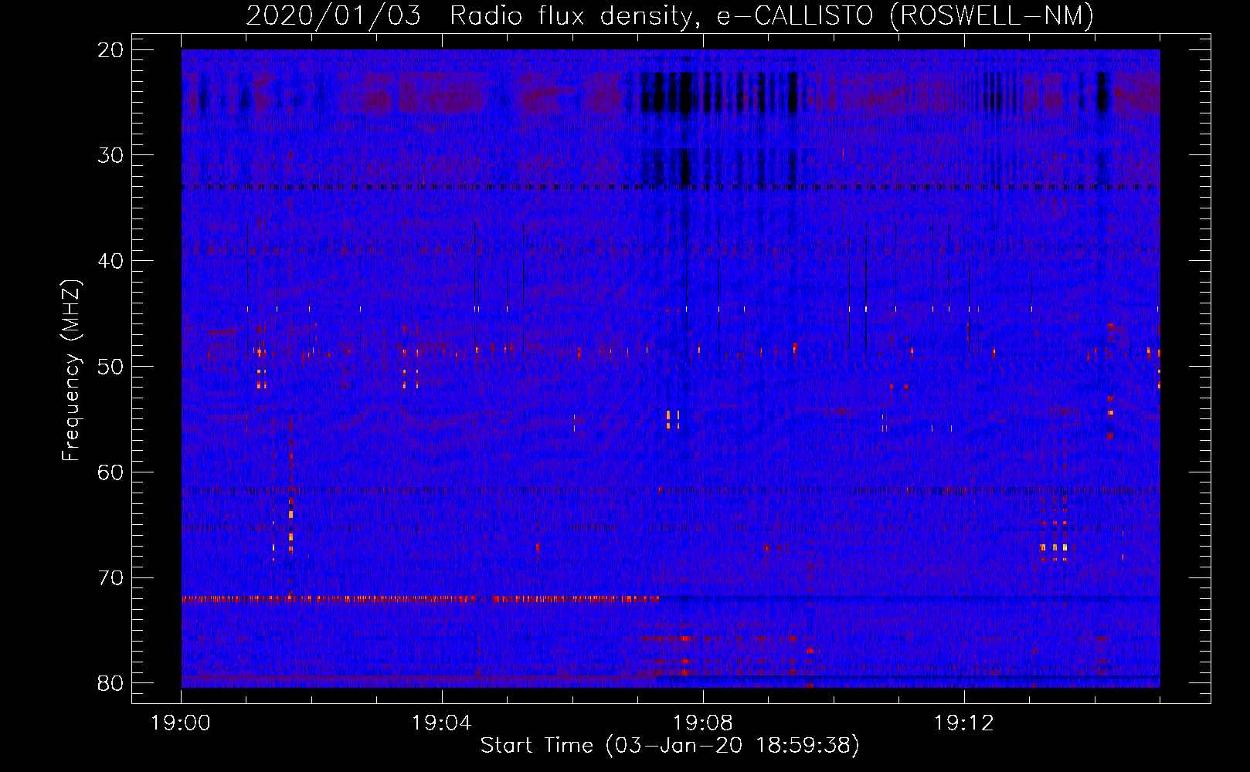The image size is (1250, 772).
Task: Click the 40 MHz frequency tick label
Action: (x=111, y=261)
